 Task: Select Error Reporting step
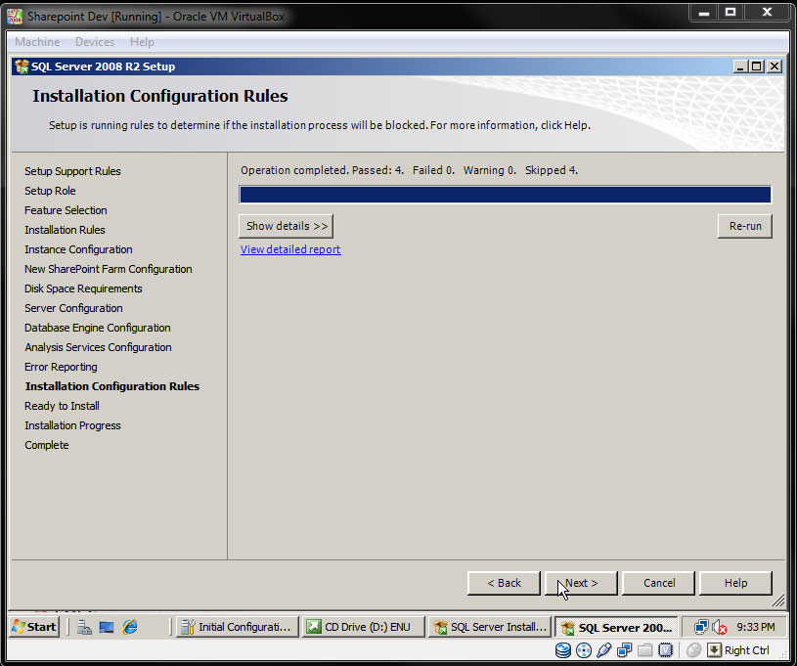(61, 367)
